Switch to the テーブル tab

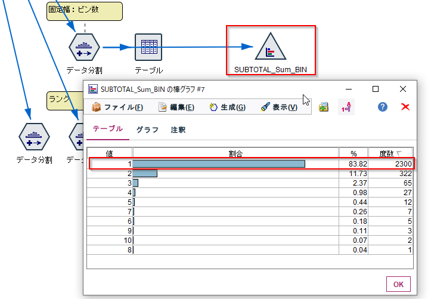click(108, 129)
